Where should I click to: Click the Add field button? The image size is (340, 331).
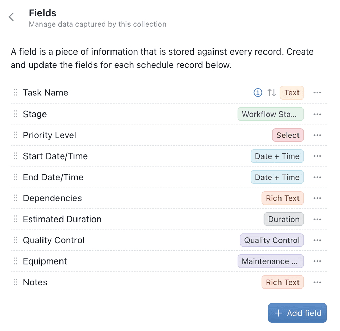(297, 313)
